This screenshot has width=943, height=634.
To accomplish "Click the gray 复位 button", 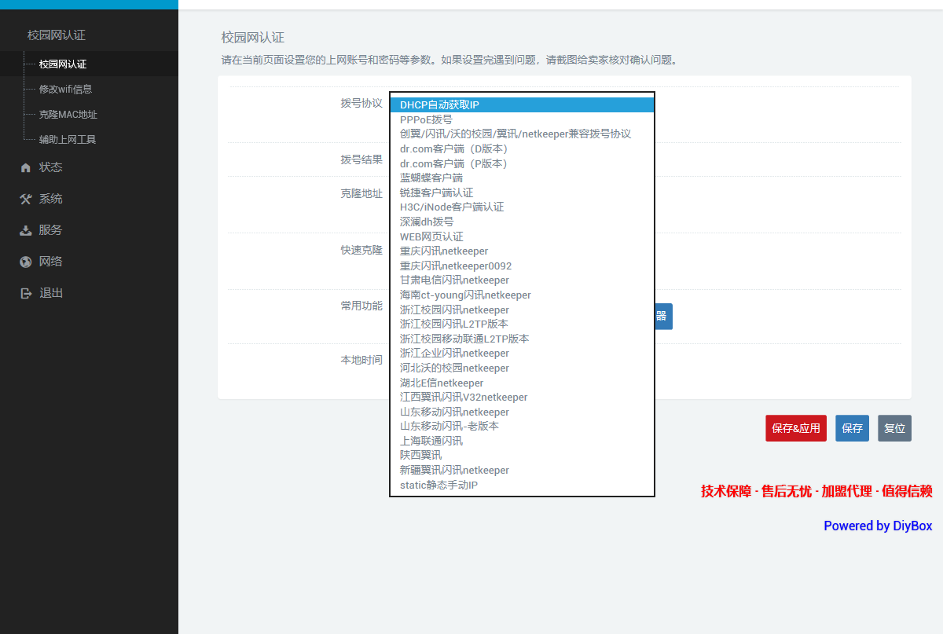I will (894, 428).
